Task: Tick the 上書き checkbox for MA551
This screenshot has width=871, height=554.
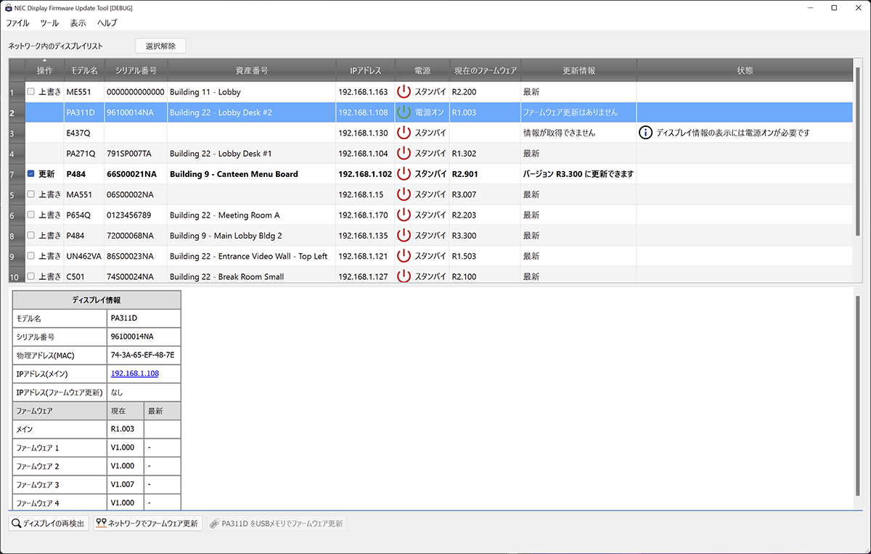Action: (30, 194)
